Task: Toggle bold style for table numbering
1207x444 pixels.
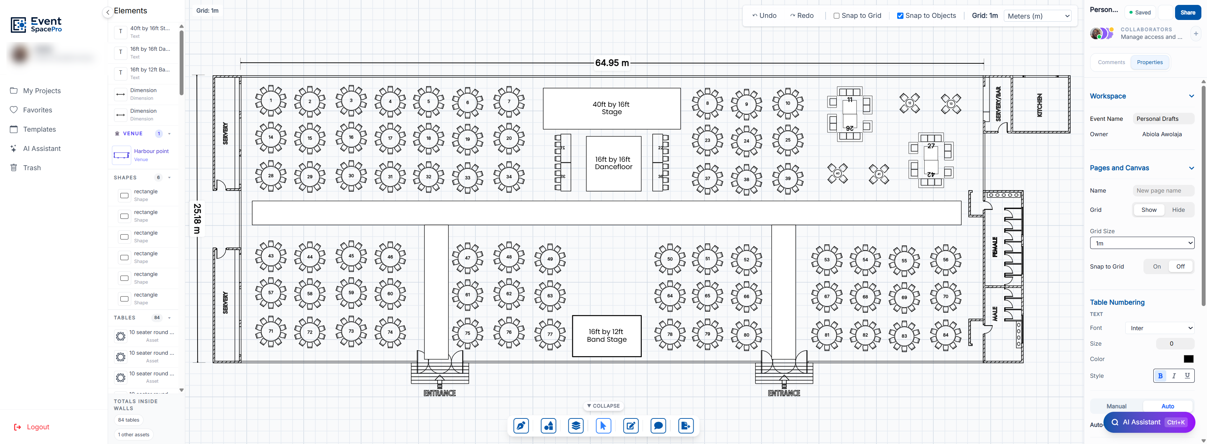Action: 1160,376
